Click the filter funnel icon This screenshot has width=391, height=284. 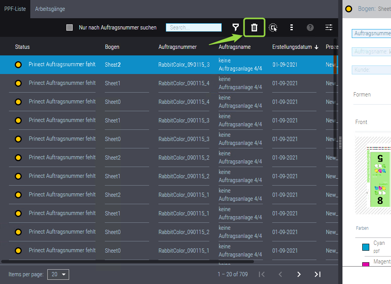235,28
